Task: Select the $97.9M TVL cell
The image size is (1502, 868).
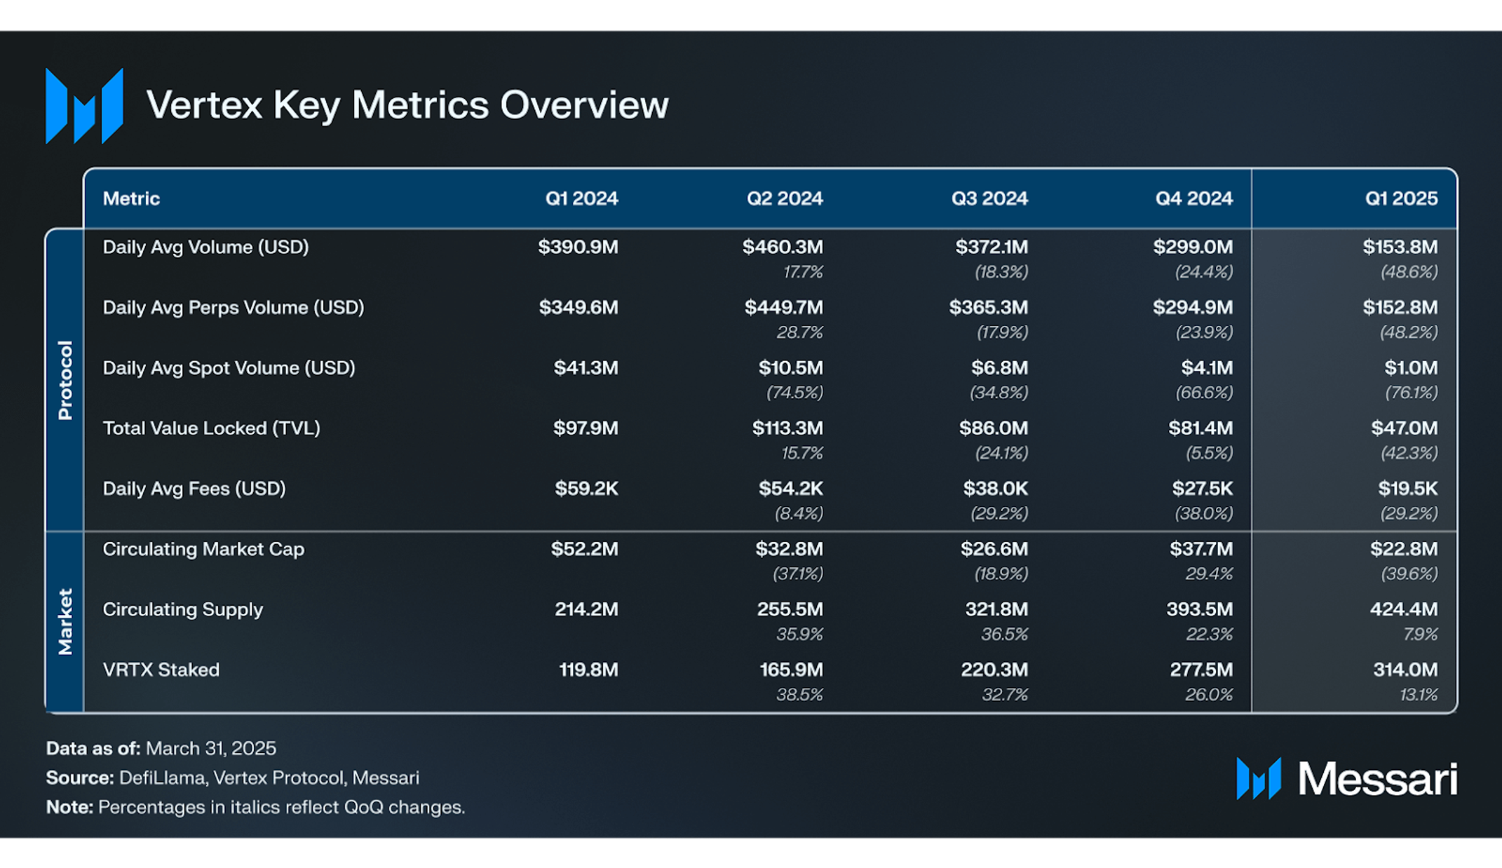Action: tap(586, 428)
